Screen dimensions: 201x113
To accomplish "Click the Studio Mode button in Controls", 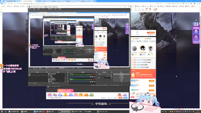I will (x=122, y=78).
